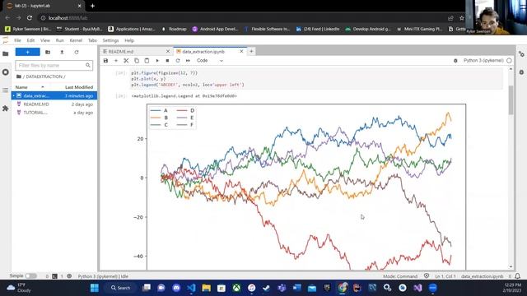The width and height of the screenshot is (527, 296).
Task: Open the cell type Code dropdown
Action: click(x=210, y=61)
